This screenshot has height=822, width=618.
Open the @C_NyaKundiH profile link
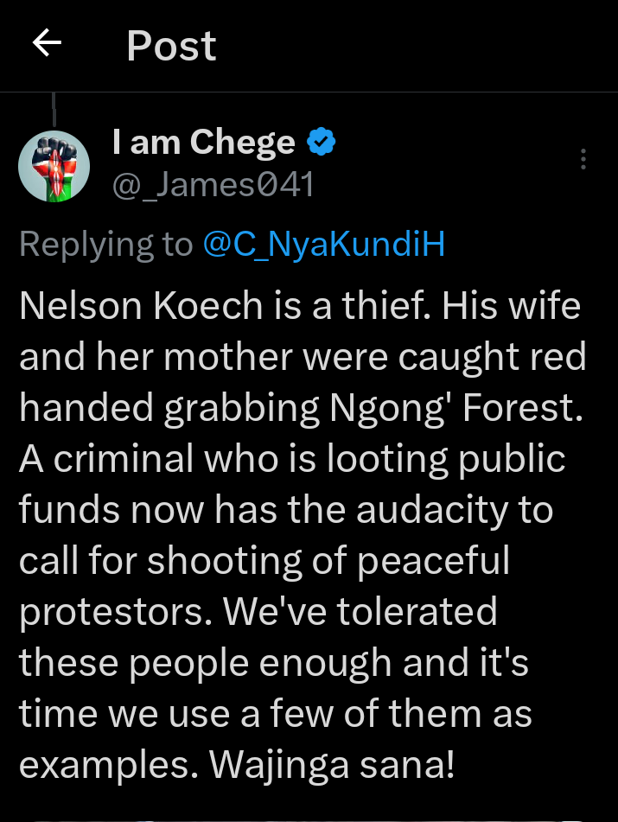(x=324, y=245)
